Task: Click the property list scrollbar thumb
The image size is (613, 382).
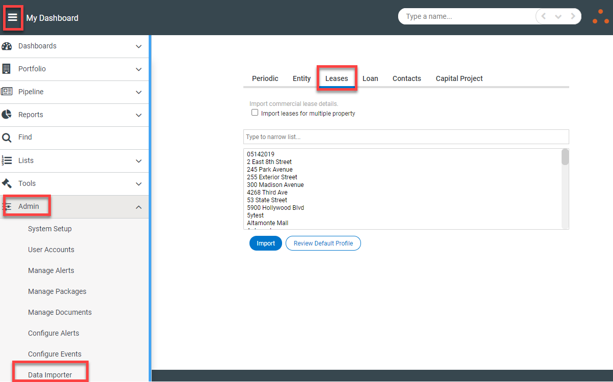Action: [x=565, y=157]
